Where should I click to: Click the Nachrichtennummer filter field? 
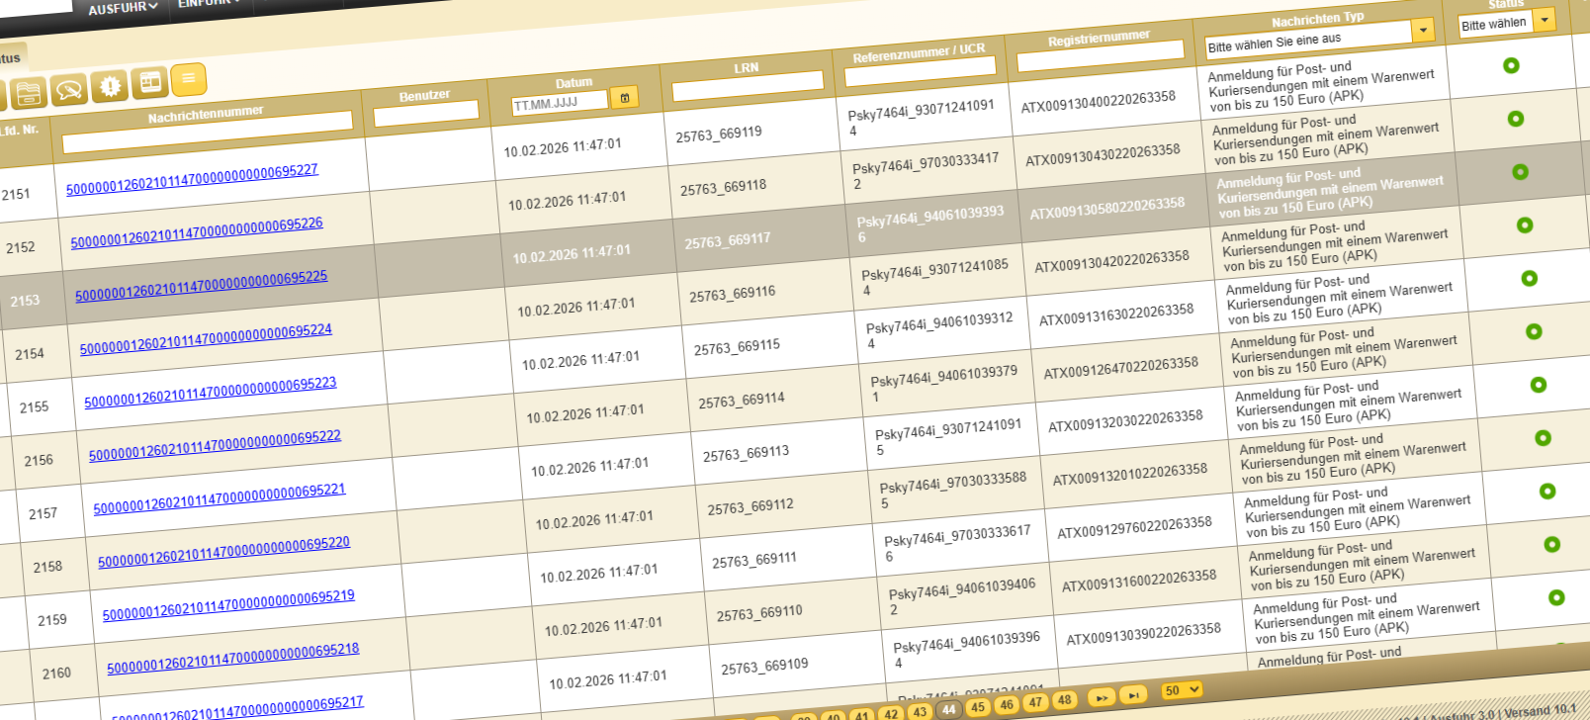pyautogui.click(x=207, y=133)
